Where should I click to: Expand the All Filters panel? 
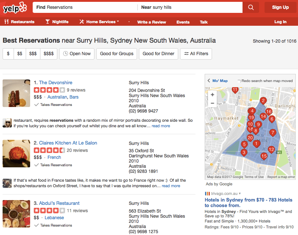[196, 54]
